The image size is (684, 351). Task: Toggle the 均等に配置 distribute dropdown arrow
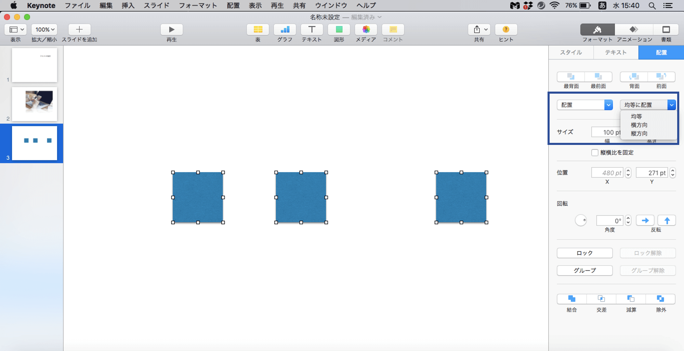[671, 105]
